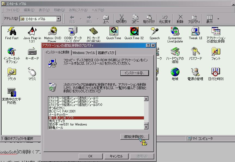Open the QuickTime control panel icon
Viewport: 235px width, 162px height.
[x=114, y=33]
